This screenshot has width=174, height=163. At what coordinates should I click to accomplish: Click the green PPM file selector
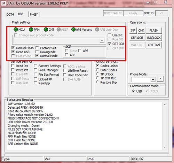pyautogui.click(x=31, y=30)
